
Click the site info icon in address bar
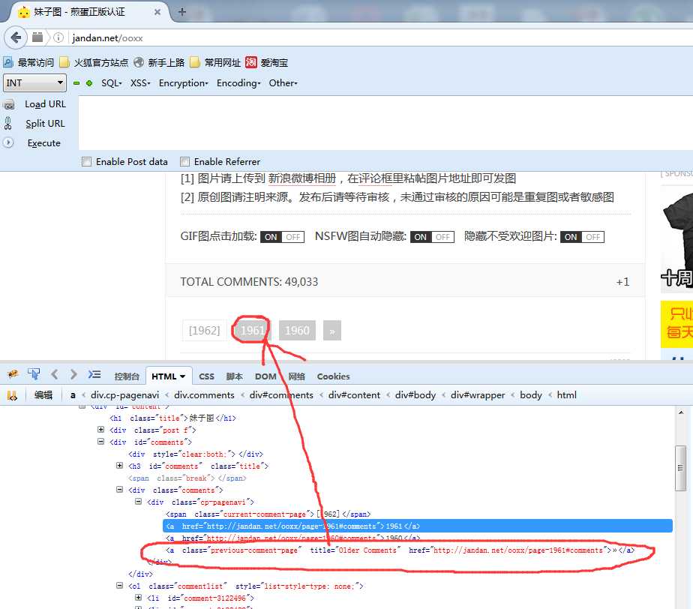coord(58,37)
